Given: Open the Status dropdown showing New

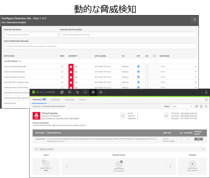Looking at the screenshot, I should pyautogui.click(x=182, y=106).
